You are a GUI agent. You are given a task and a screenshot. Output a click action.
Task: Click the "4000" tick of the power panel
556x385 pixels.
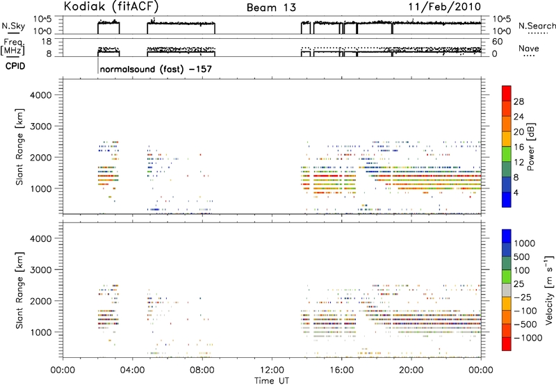[x=40, y=95]
